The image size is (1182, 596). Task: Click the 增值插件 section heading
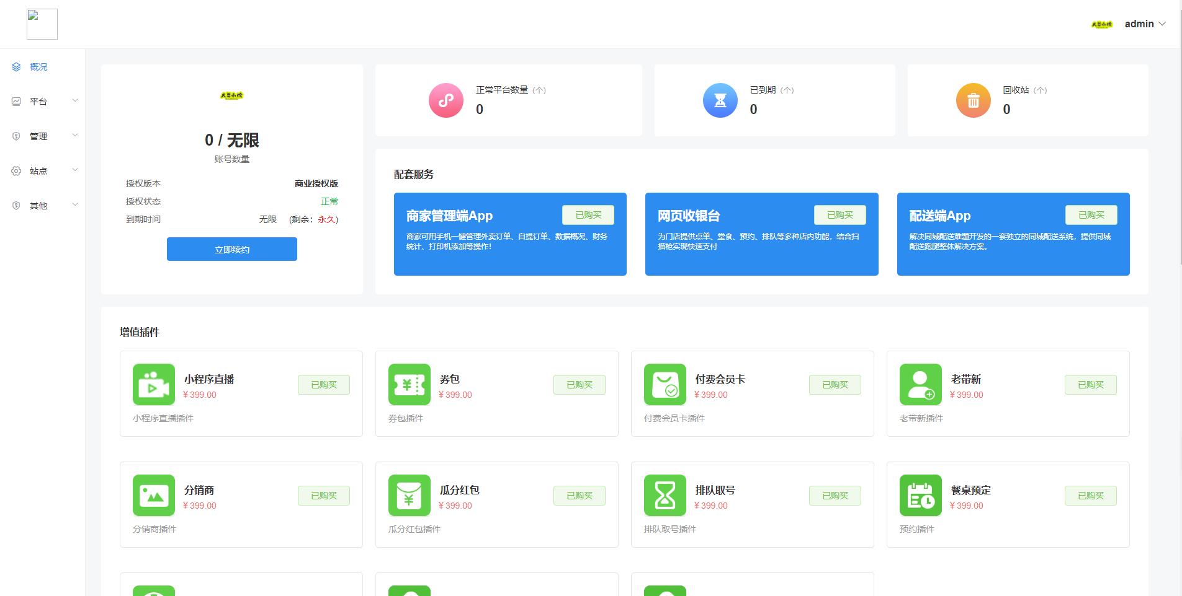tap(140, 332)
